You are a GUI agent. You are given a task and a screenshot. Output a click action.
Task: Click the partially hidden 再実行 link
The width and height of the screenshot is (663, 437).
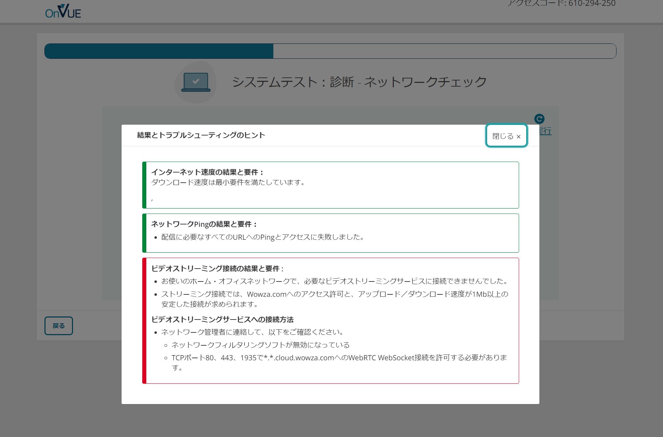click(546, 131)
